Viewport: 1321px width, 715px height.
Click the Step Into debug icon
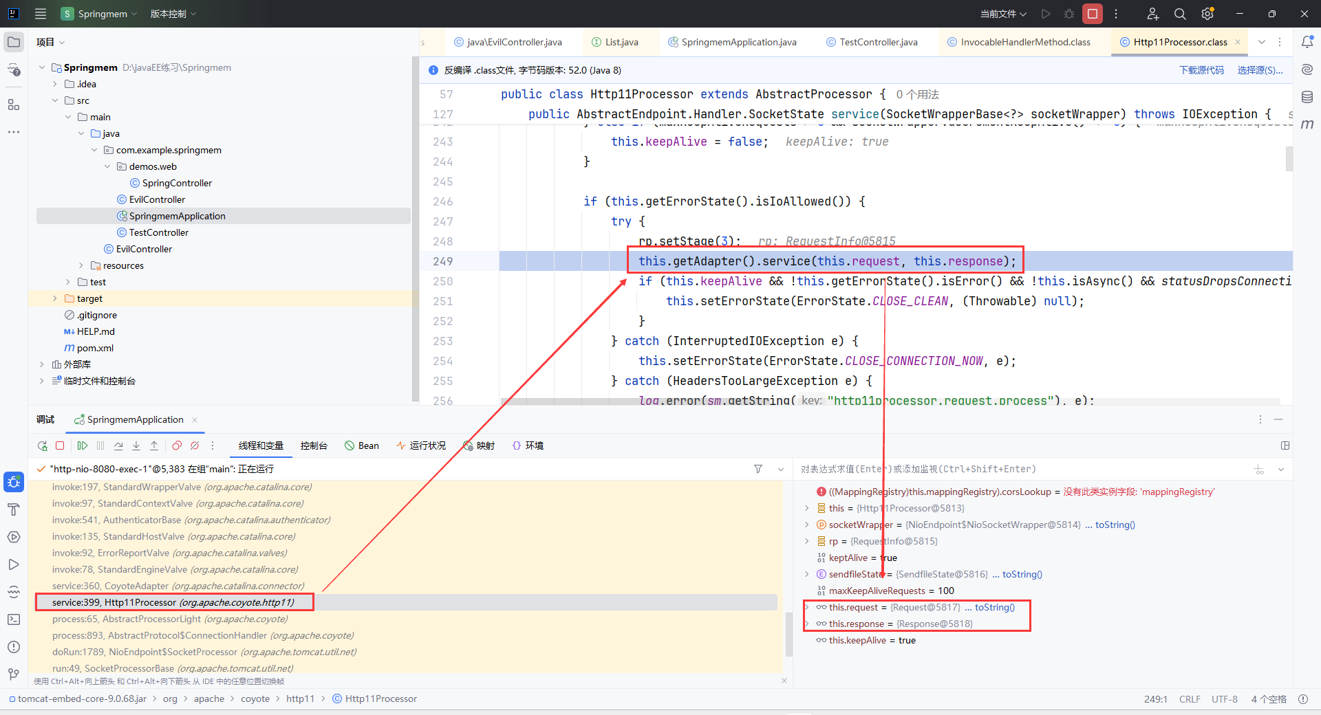tap(136, 445)
